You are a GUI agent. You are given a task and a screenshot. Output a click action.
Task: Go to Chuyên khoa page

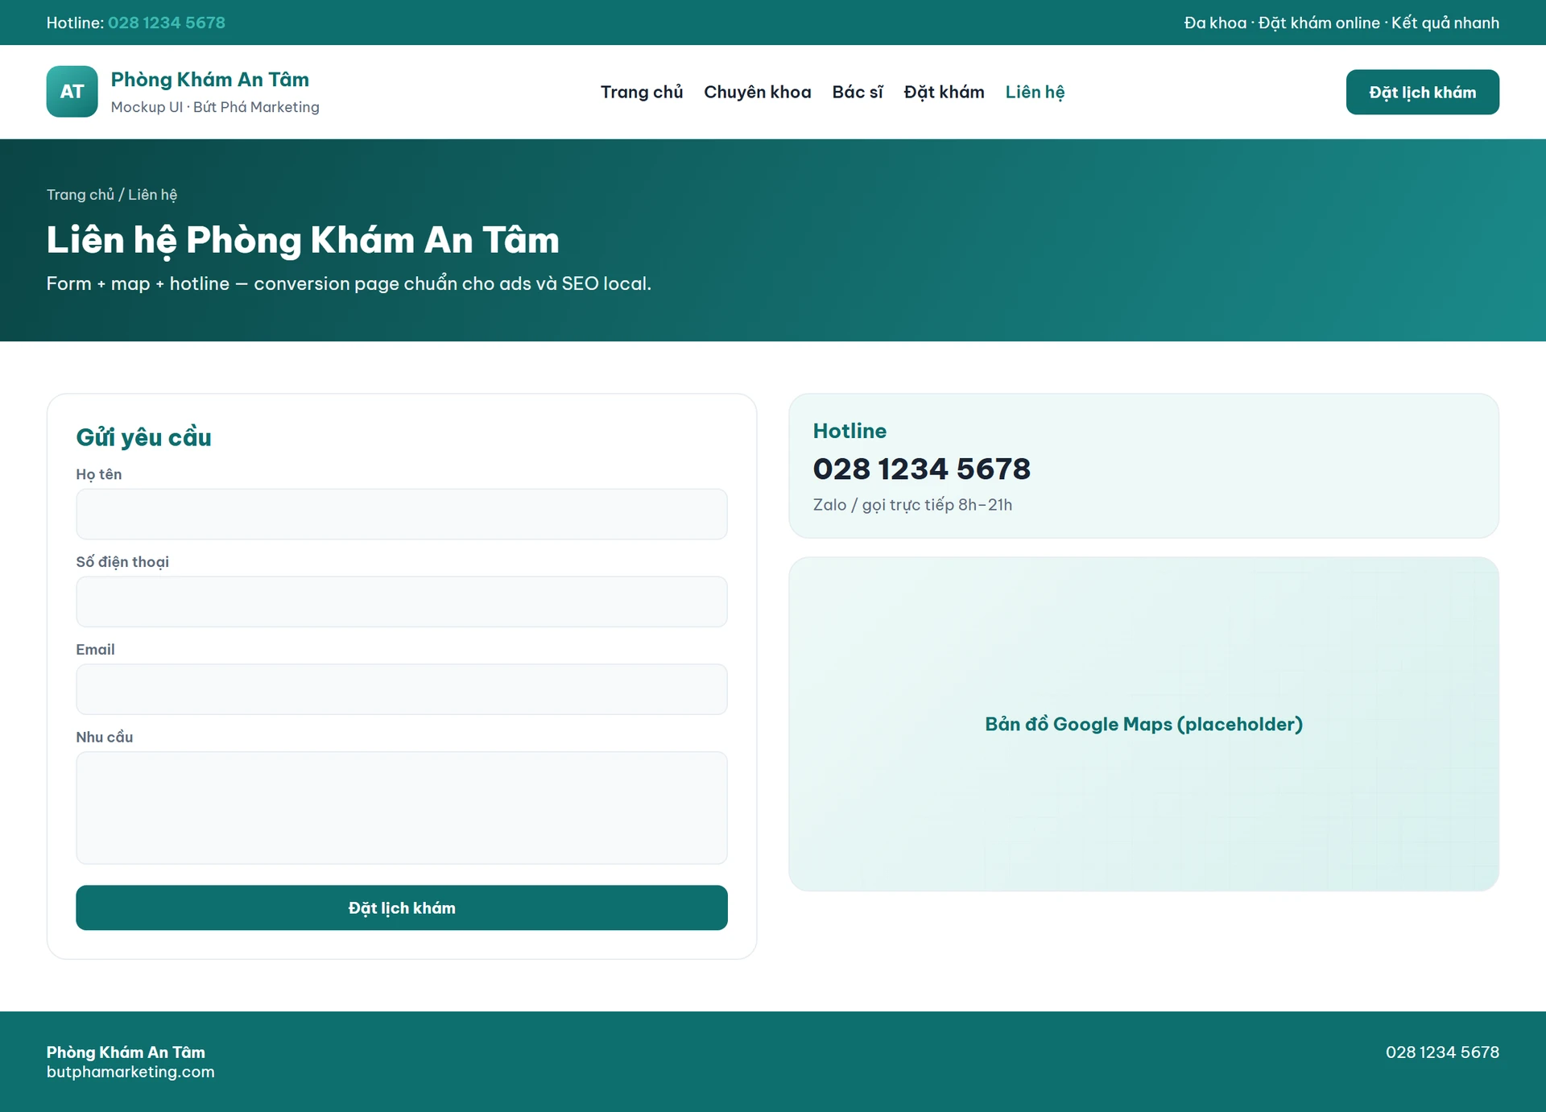click(x=758, y=92)
